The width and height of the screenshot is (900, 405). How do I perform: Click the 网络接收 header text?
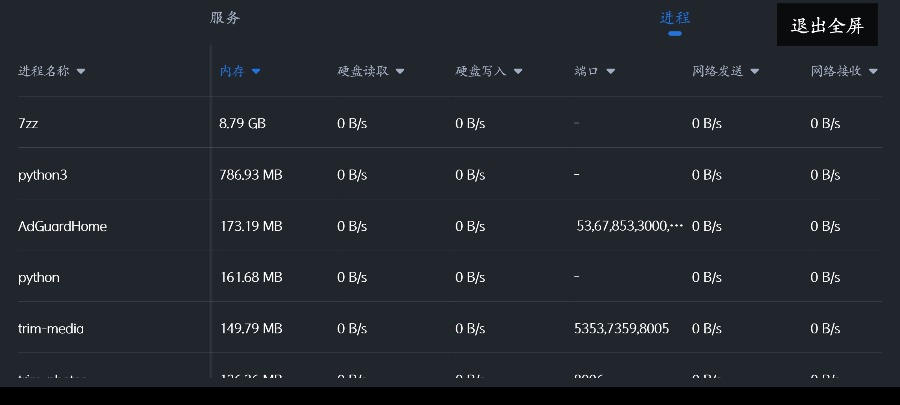(836, 71)
